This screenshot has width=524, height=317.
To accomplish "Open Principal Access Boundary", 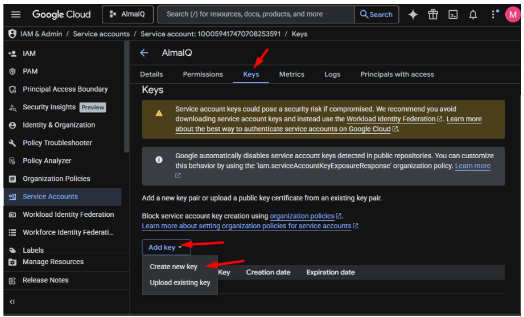I will [65, 89].
